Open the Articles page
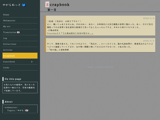 pyautogui.click(x=20, y=50)
